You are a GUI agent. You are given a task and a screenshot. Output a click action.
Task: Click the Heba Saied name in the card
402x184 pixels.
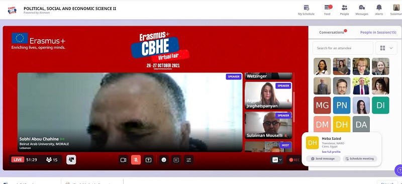(x=331, y=139)
